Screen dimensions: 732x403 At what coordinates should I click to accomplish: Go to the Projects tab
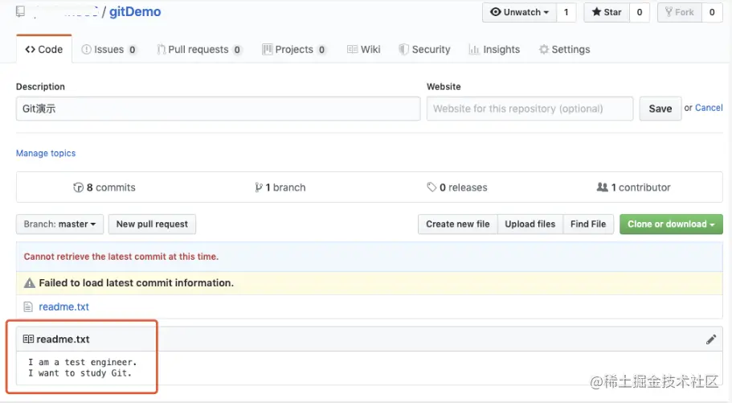294,49
